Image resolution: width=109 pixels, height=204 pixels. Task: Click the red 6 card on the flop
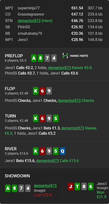pos(42,91)
